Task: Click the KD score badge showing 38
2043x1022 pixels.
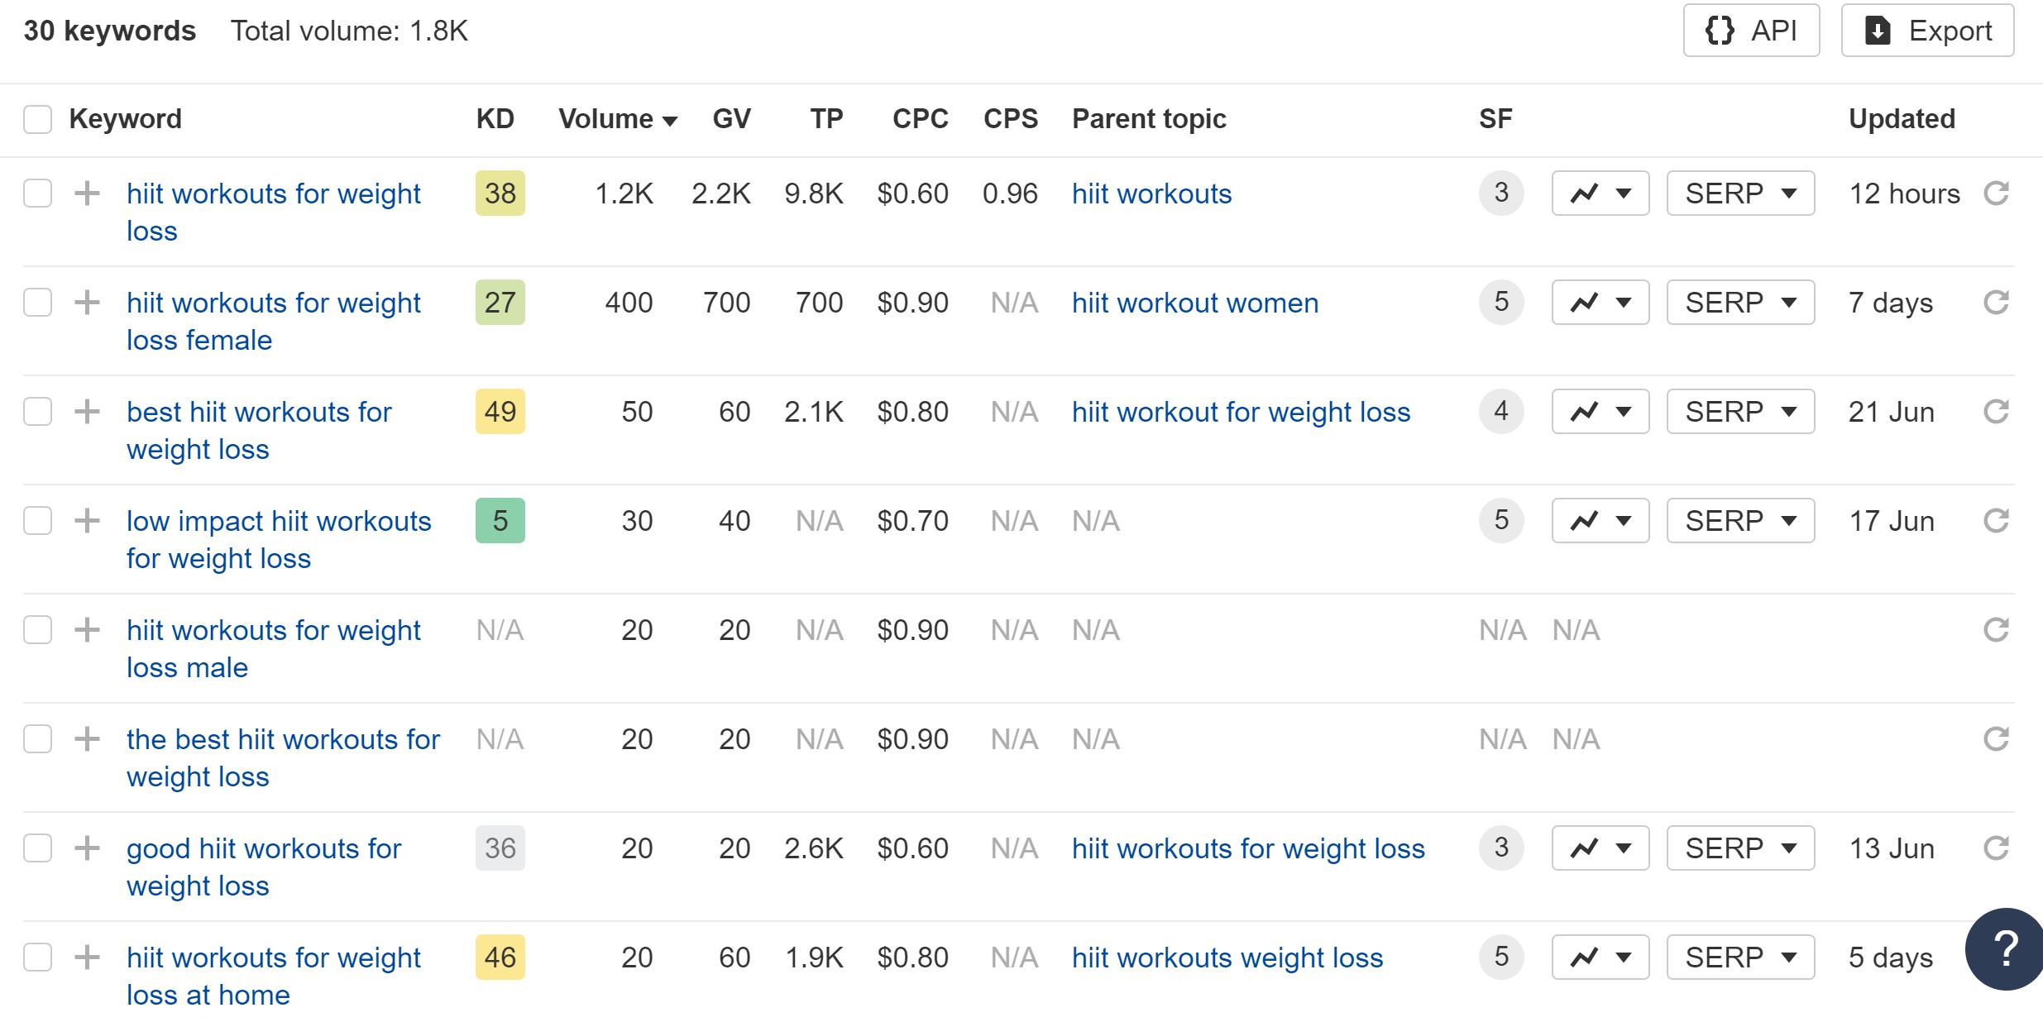Action: tap(500, 193)
